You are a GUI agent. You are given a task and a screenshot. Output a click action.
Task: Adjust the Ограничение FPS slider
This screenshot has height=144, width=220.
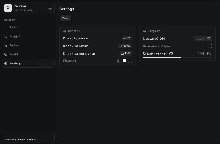click(x=180, y=58)
